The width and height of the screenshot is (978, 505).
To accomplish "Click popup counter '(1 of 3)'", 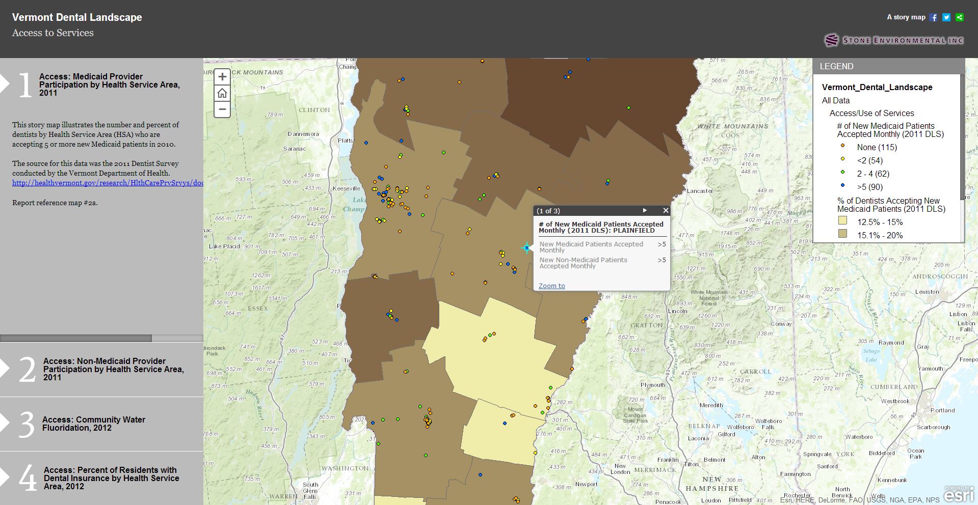I will pyautogui.click(x=548, y=211).
